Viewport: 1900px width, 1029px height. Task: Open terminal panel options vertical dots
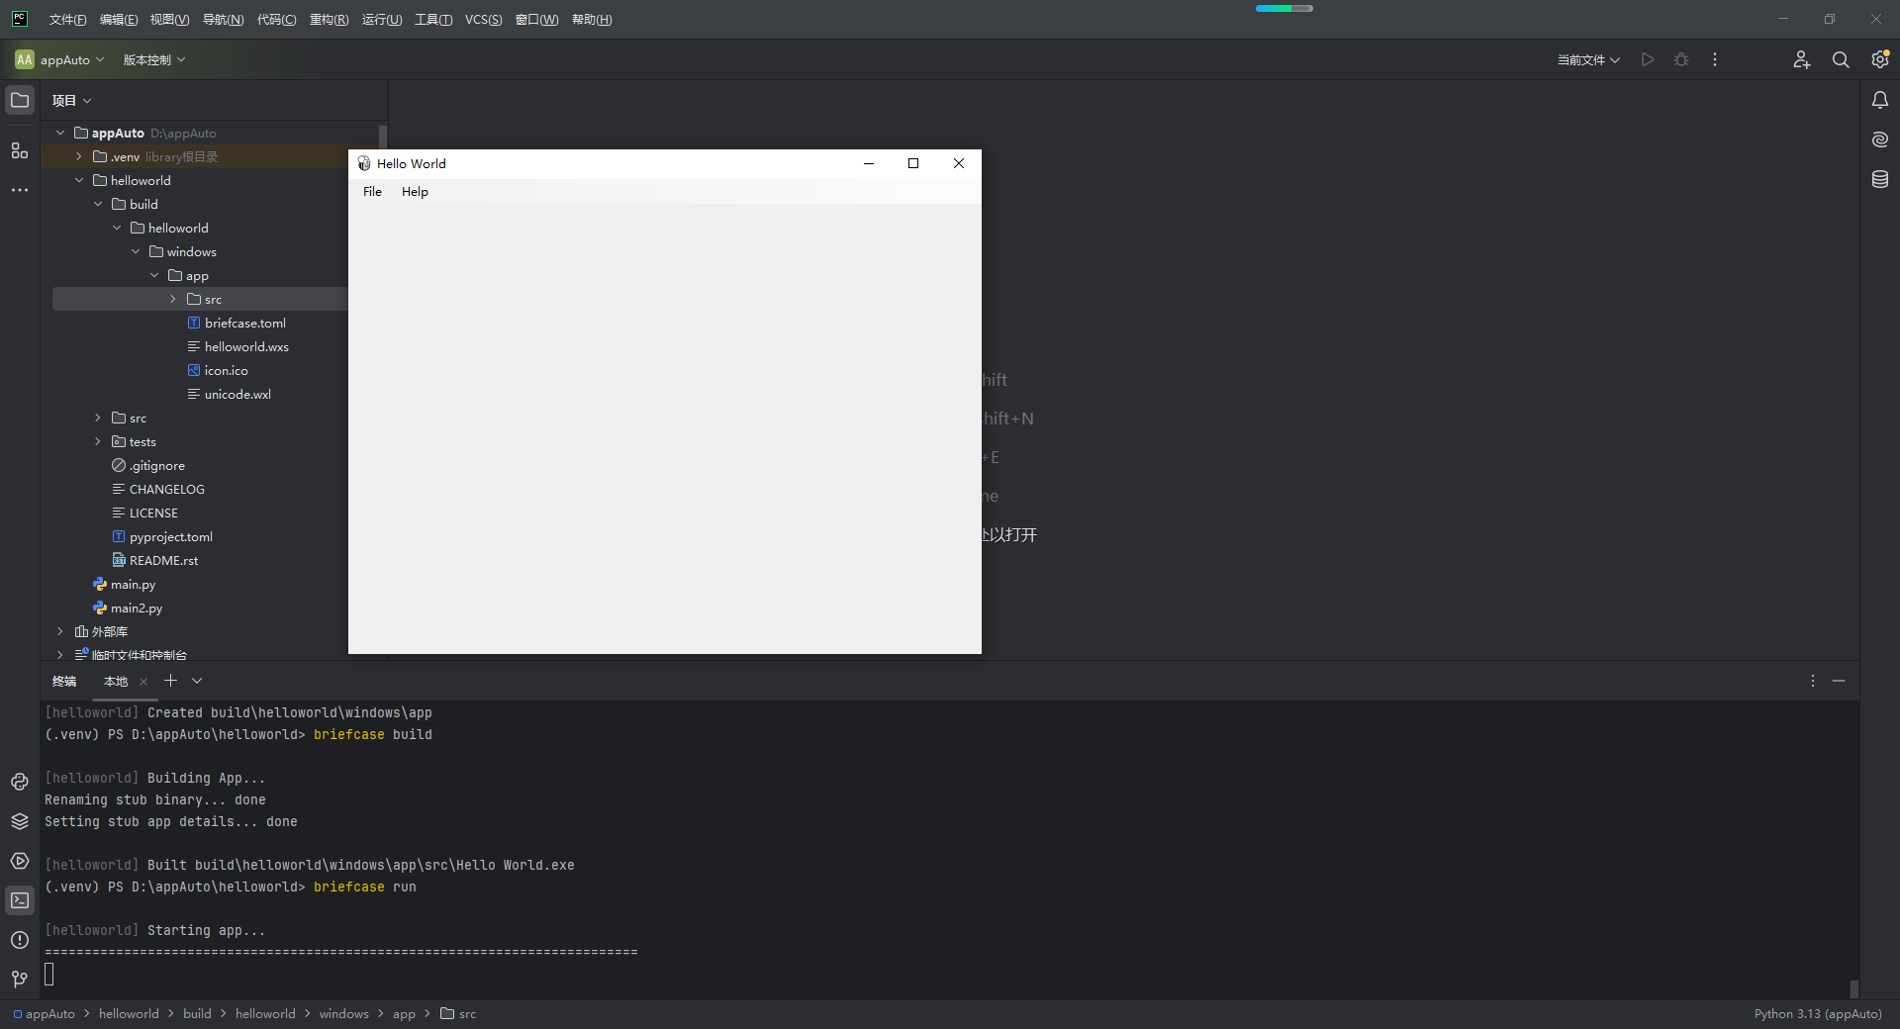point(1813,681)
